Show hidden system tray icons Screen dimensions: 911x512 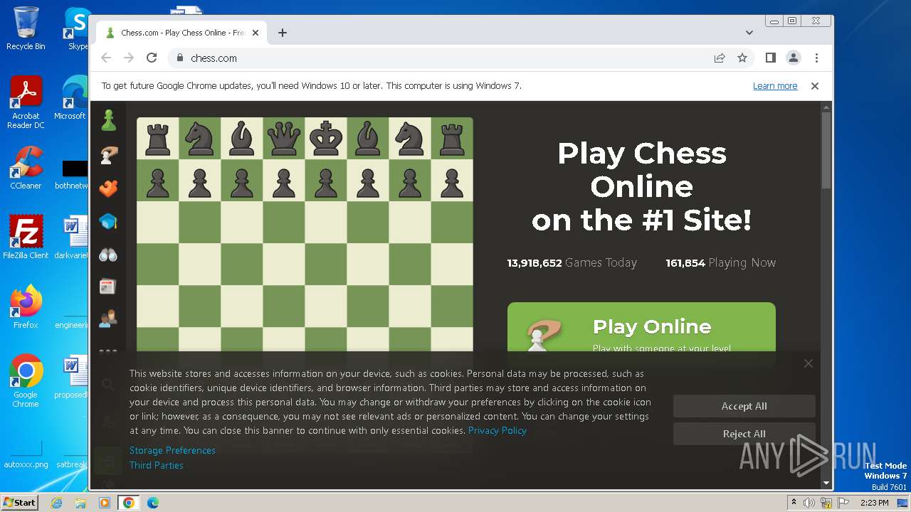(x=794, y=503)
